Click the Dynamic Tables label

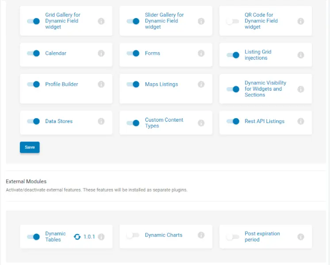pos(55,237)
